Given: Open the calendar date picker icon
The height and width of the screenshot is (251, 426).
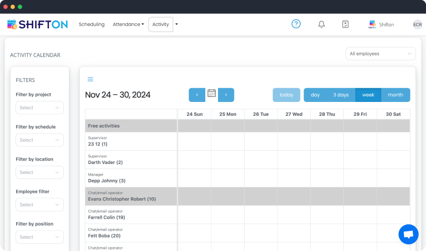Looking at the screenshot, I should click(211, 94).
